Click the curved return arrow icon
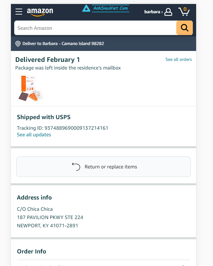This screenshot has height=266, width=213. click(76, 167)
